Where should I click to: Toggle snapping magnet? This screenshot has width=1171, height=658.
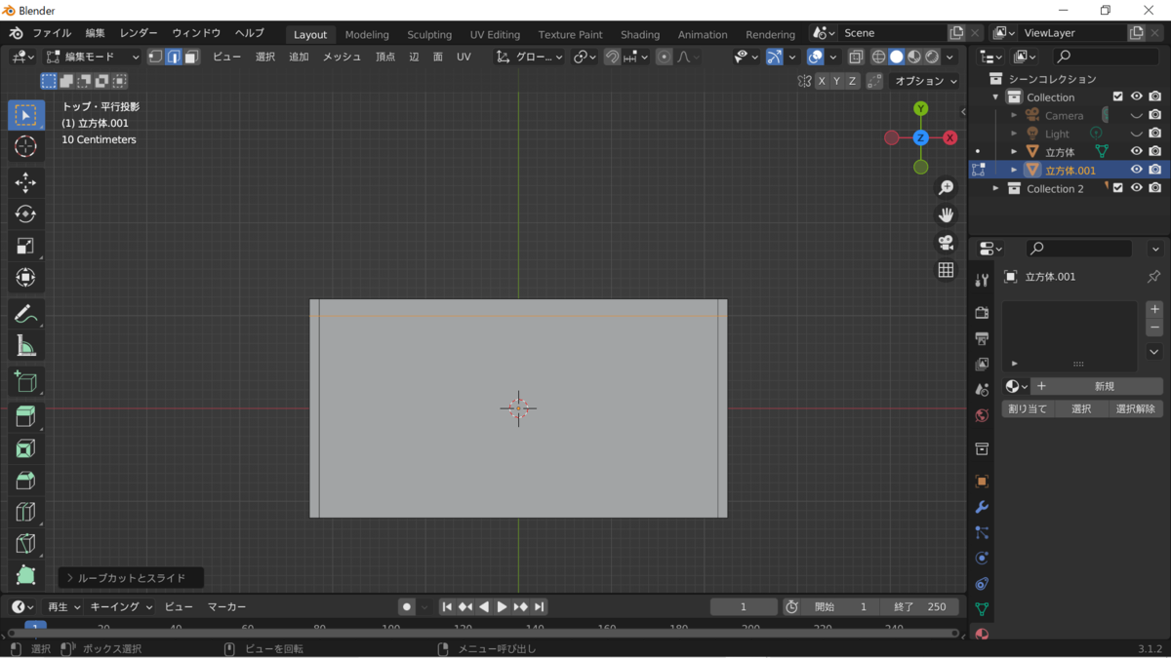coord(612,57)
